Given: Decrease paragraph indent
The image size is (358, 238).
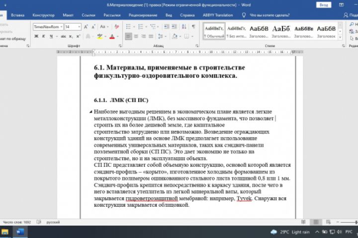Looking at the screenshot, I should tap(167, 27).
